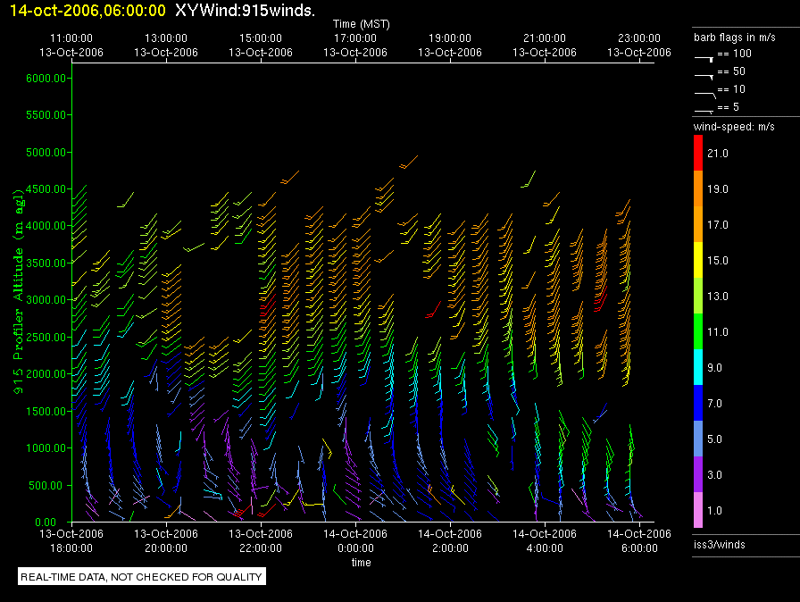Click the 14-Oct-2006 0:00:00 bottom axis tick

pos(355,540)
